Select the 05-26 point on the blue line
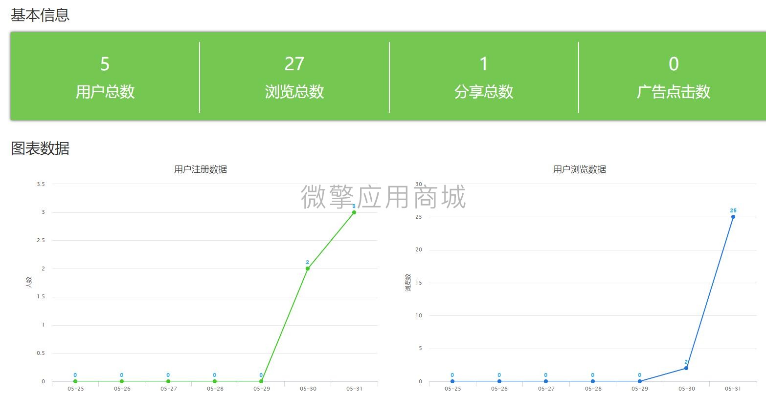 (x=499, y=381)
